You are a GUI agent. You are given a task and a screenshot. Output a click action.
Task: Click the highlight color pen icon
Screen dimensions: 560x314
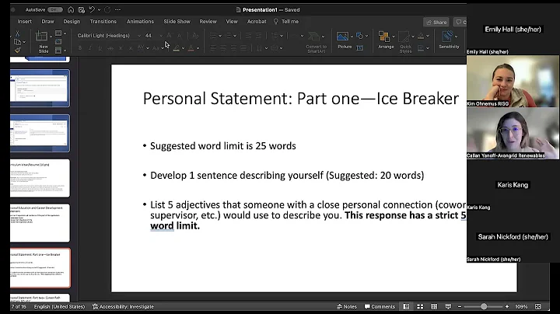click(176, 48)
